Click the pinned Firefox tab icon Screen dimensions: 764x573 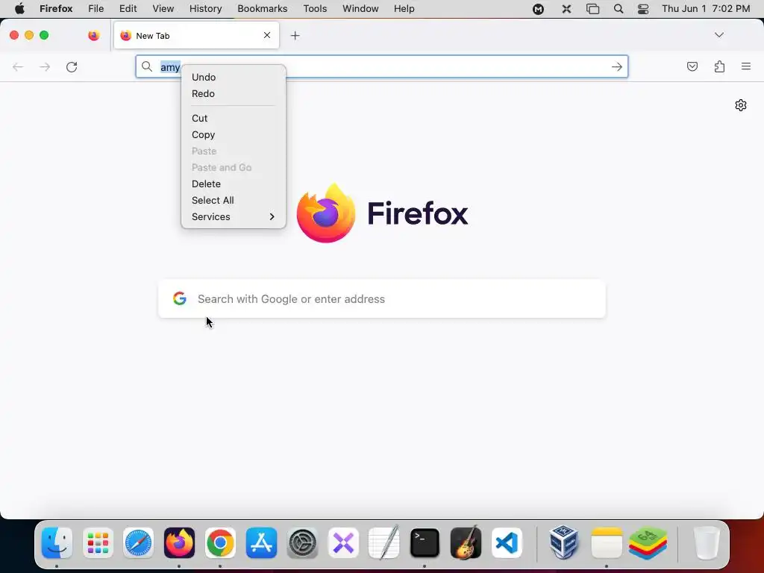pyautogui.click(x=94, y=35)
